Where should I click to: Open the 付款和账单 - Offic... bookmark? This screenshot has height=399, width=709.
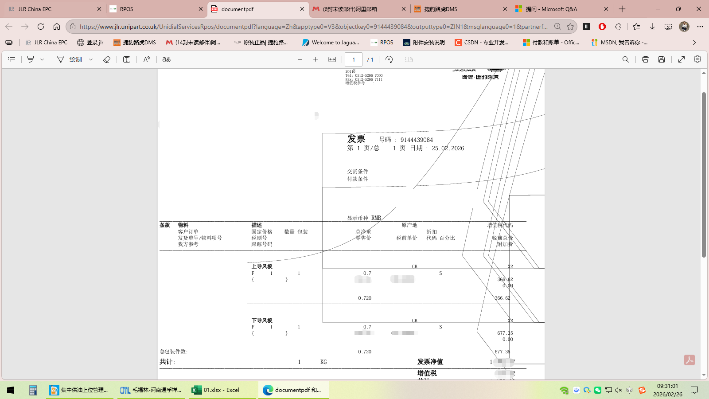click(x=551, y=43)
